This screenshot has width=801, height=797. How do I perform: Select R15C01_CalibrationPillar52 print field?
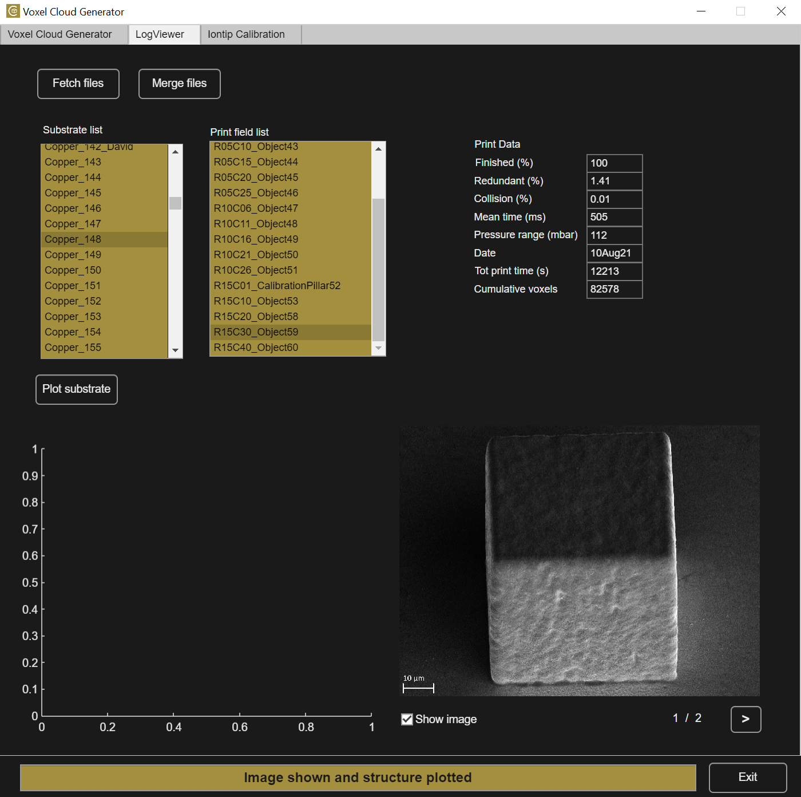click(x=291, y=286)
